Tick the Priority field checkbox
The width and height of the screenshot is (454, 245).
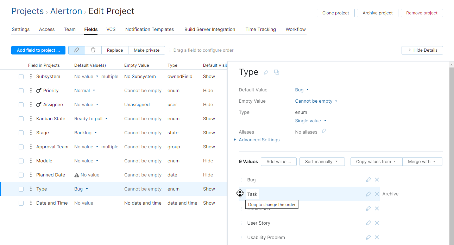tap(21, 90)
